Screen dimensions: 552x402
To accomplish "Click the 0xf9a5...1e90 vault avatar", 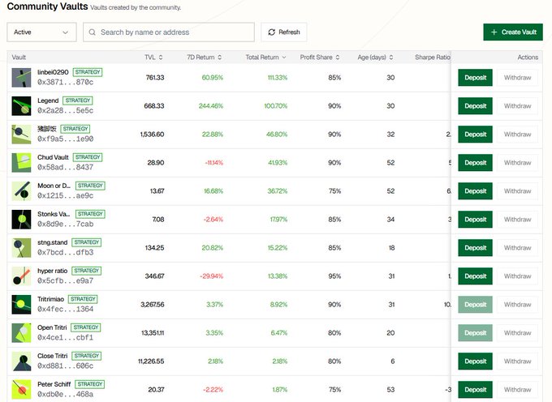I will coord(21,135).
